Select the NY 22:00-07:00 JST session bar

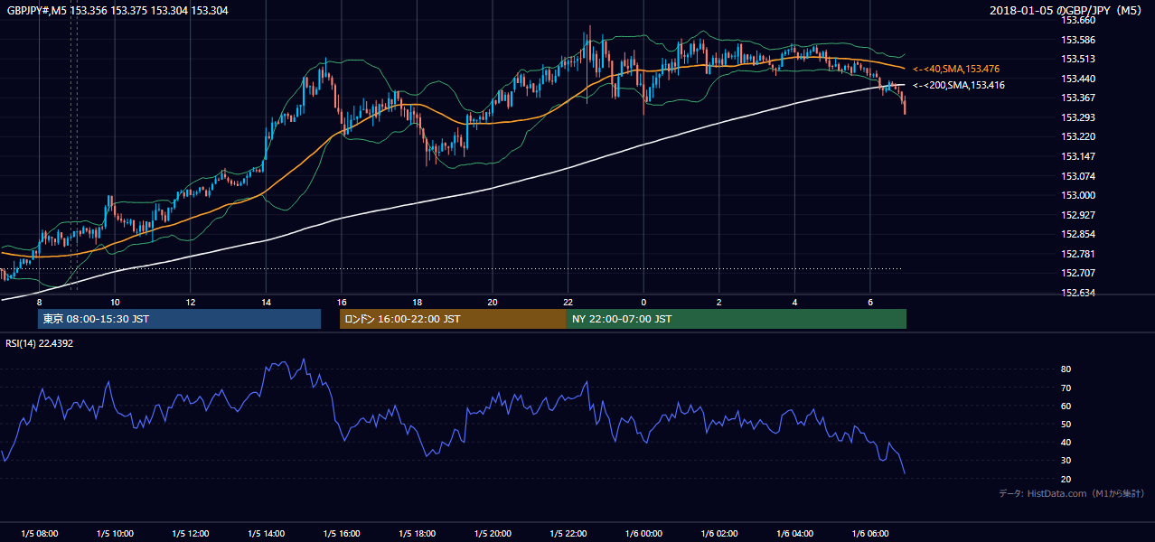click(737, 319)
